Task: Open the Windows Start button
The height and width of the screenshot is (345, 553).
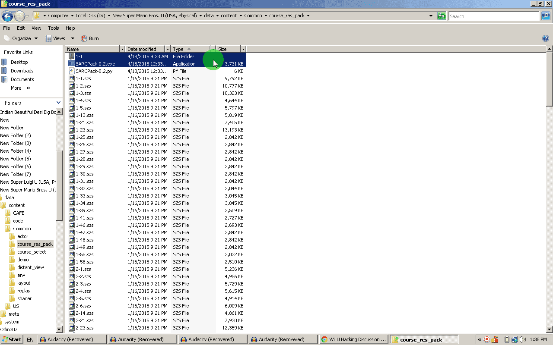Action: (x=12, y=339)
